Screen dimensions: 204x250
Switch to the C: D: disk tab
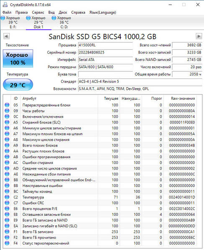click(64, 22)
